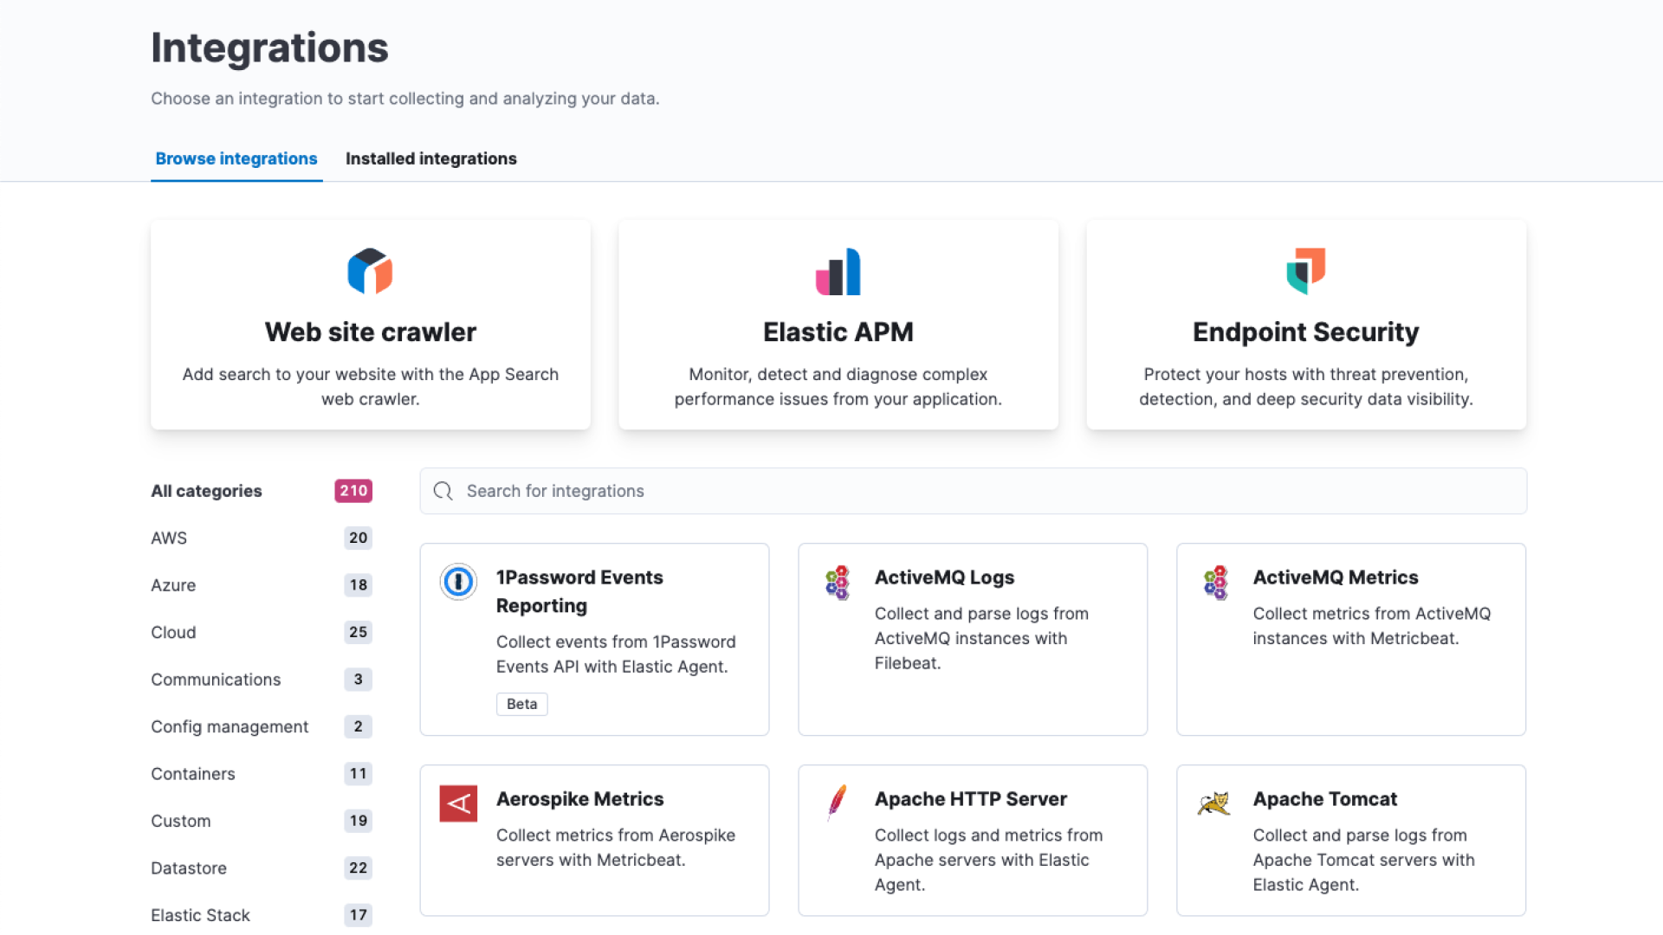This screenshot has height=935, width=1663.
Task: Open the Endpoint Security card title
Action: [x=1306, y=332]
